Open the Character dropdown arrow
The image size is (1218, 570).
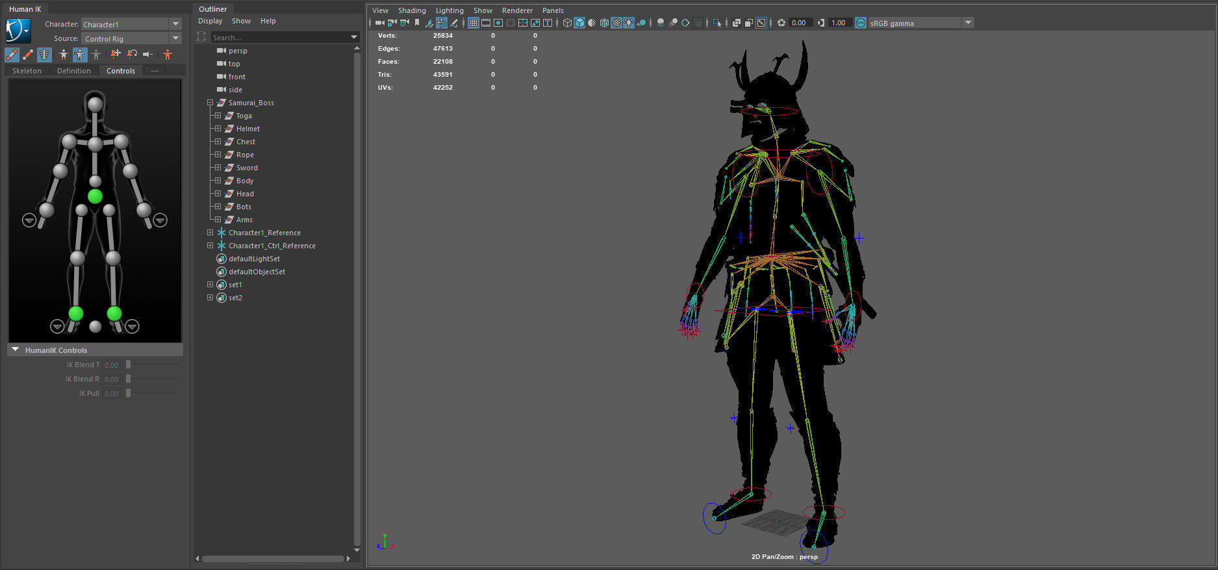coord(176,24)
